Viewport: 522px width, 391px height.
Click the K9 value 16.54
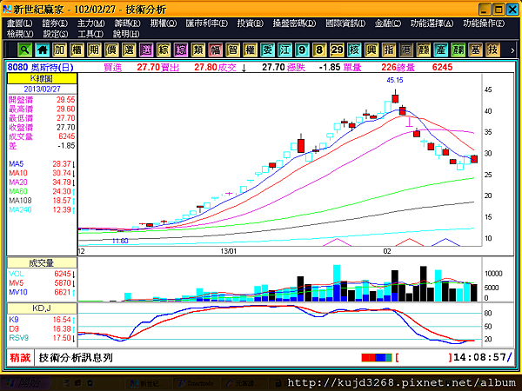(x=62, y=320)
